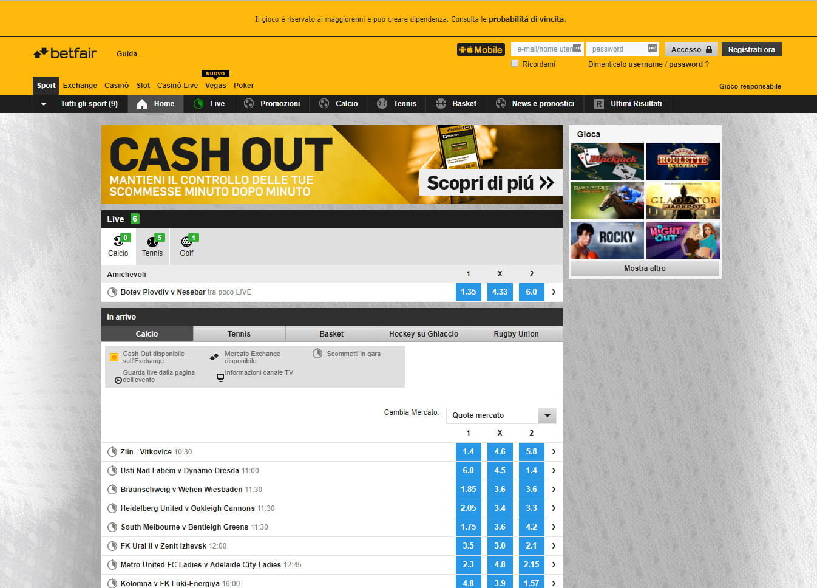The height and width of the screenshot is (588, 817).
Task: Open the Rocky game thumbnail
Action: [x=607, y=241]
